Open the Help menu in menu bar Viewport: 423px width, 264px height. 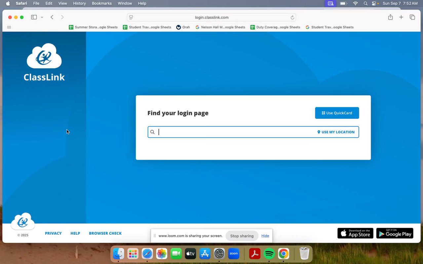point(142,3)
